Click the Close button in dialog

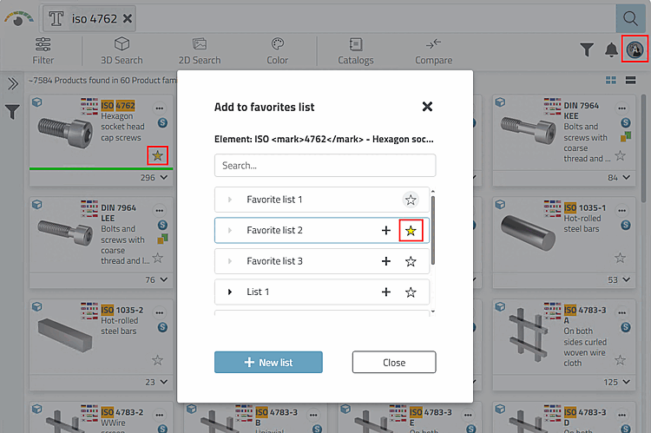[394, 362]
